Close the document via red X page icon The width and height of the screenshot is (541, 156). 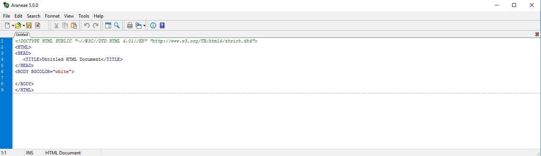[38, 26]
